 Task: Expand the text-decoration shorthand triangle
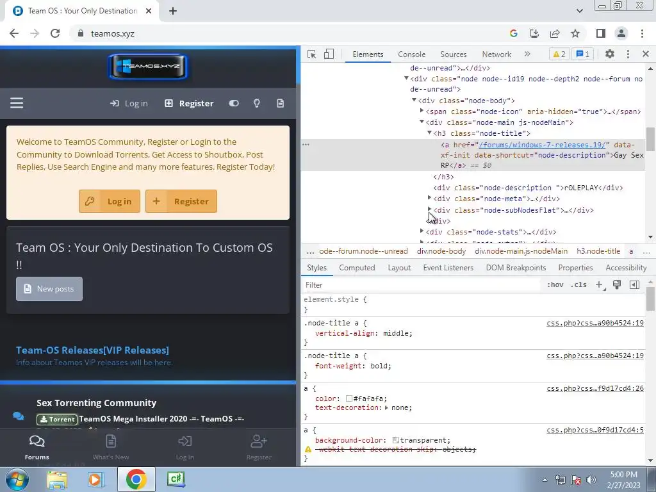[386, 407]
